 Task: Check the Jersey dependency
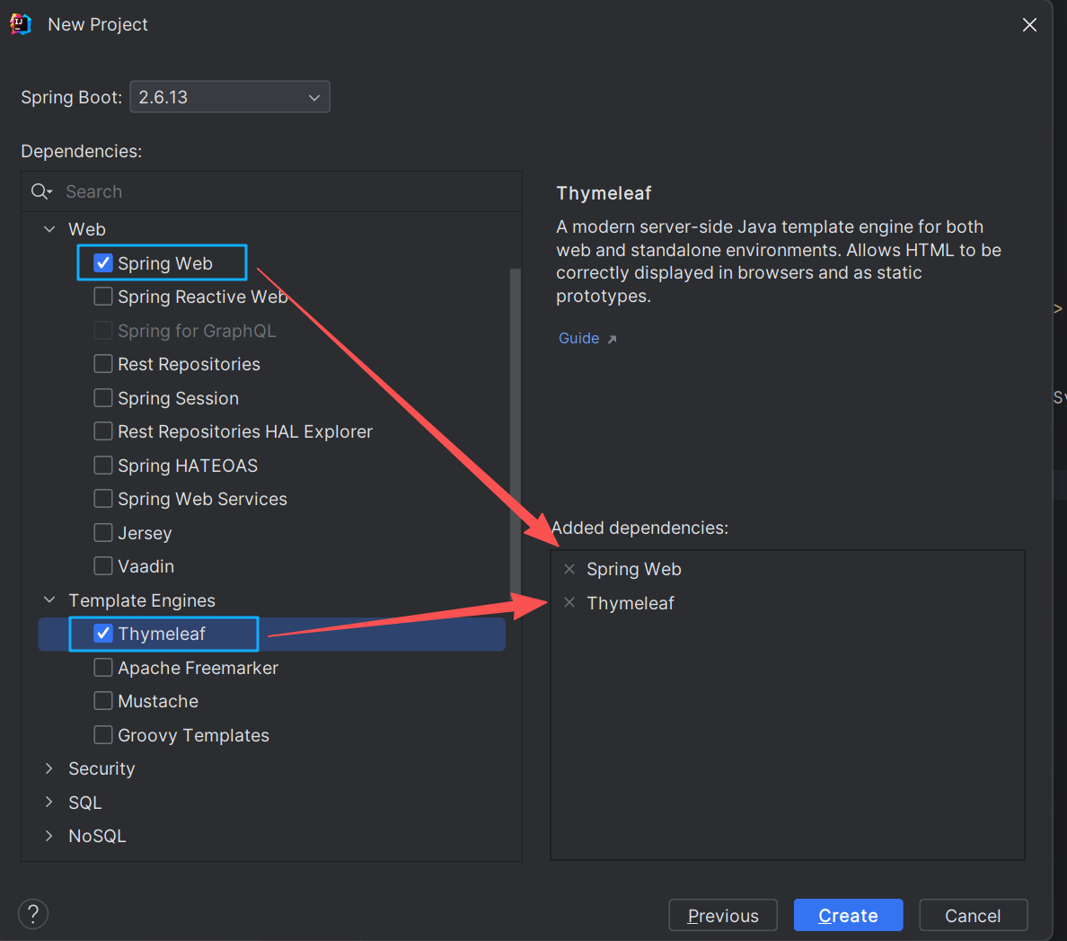(x=102, y=532)
